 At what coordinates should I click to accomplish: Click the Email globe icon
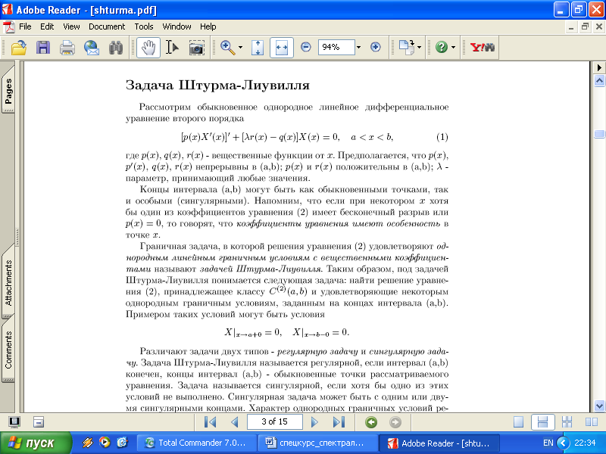[x=92, y=48]
